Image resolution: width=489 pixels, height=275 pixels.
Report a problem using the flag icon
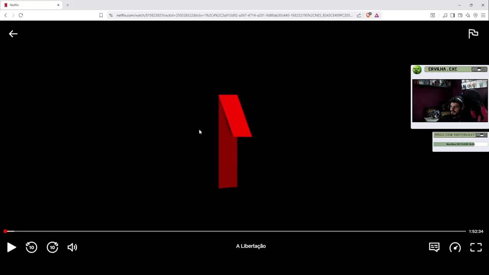(473, 34)
